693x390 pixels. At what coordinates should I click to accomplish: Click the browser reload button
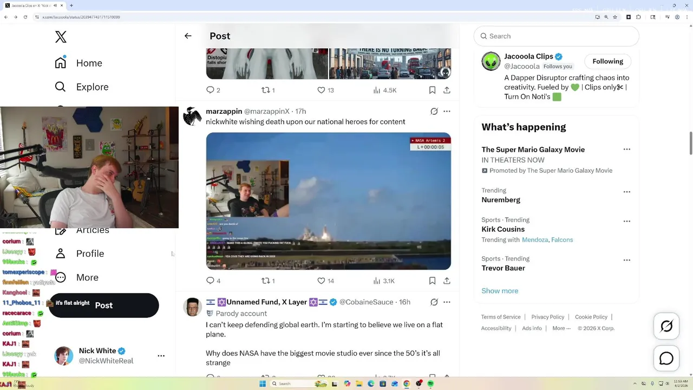(x=25, y=17)
